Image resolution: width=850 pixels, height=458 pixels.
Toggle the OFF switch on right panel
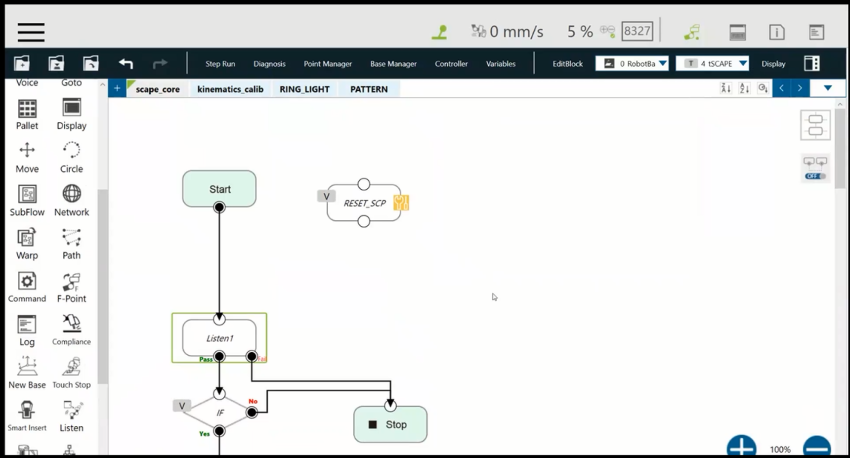tap(815, 176)
